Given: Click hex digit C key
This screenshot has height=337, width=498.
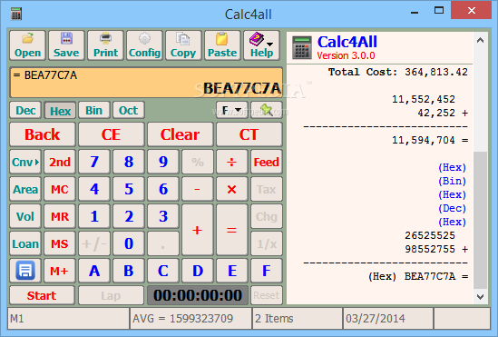Looking at the screenshot, I should pyautogui.click(x=163, y=271).
